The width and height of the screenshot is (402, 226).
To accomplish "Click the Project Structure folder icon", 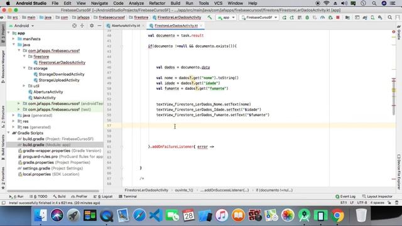I will [347, 18].
